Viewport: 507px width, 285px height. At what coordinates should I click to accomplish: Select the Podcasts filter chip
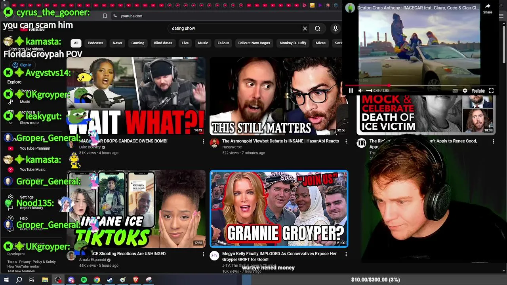coord(95,43)
